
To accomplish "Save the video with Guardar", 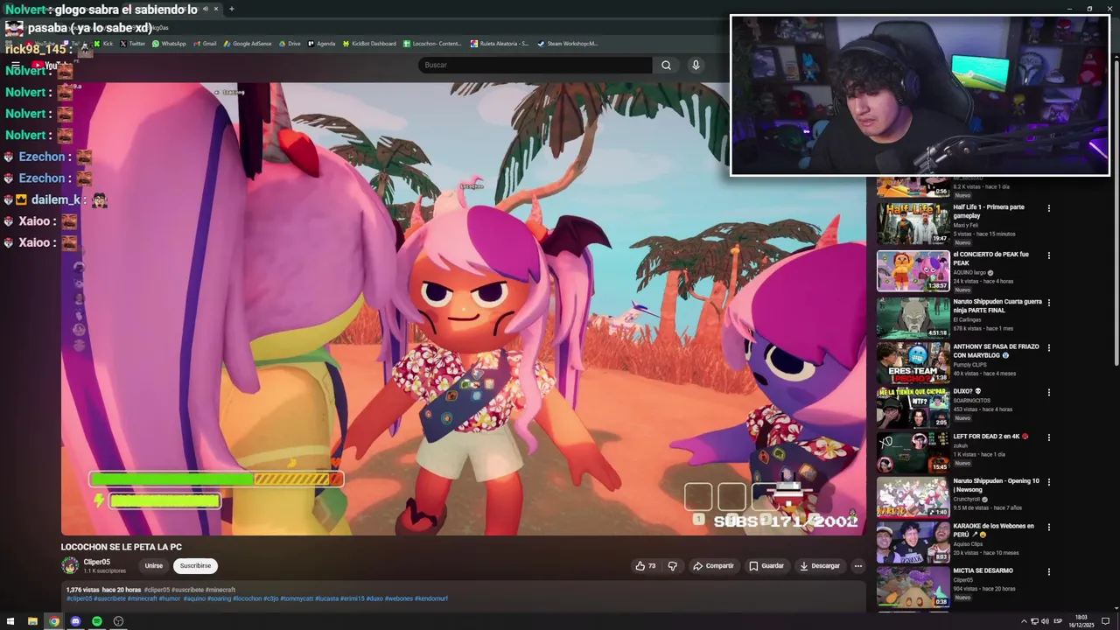I will point(766,566).
